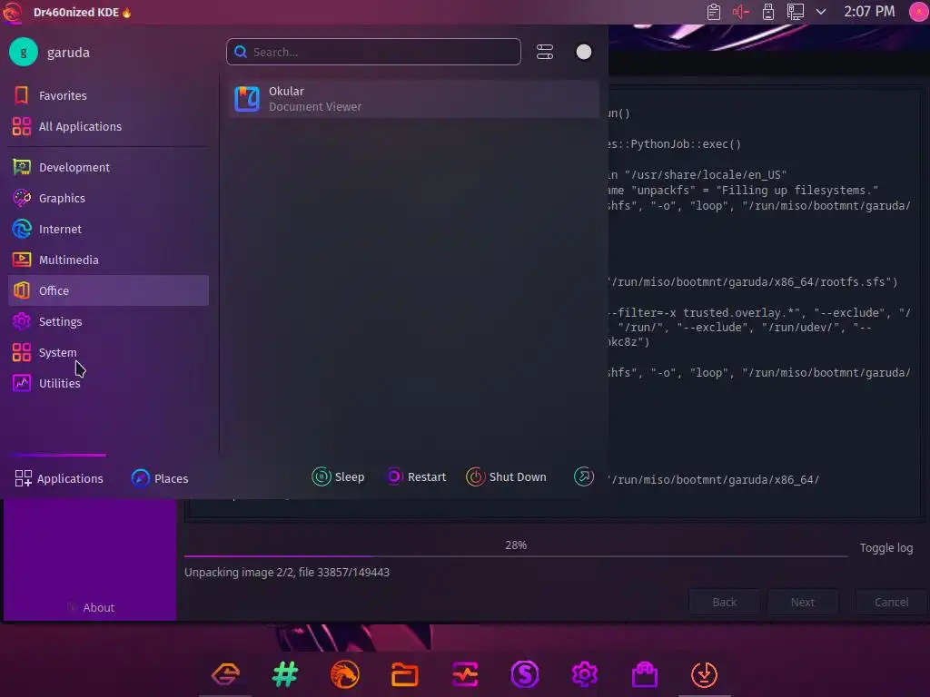Open launcher configure settings icon
This screenshot has height=697, width=930.
[x=545, y=52]
